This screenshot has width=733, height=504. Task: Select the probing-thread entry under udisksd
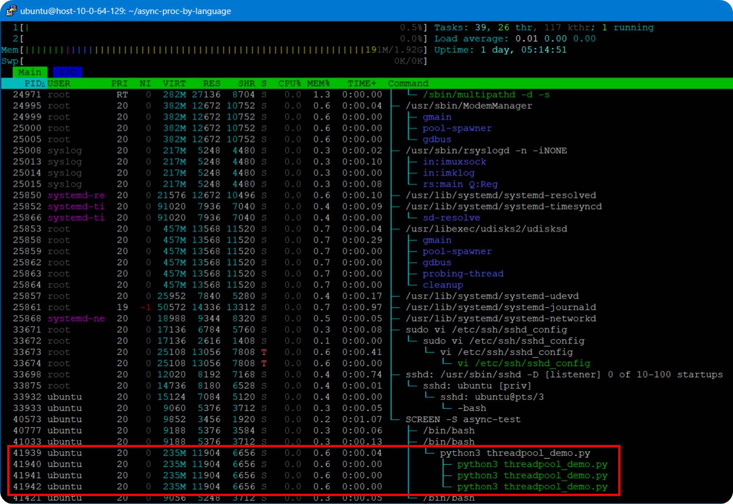[463, 273]
